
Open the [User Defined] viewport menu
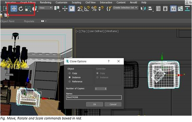pyautogui.click(x=96, y=31)
